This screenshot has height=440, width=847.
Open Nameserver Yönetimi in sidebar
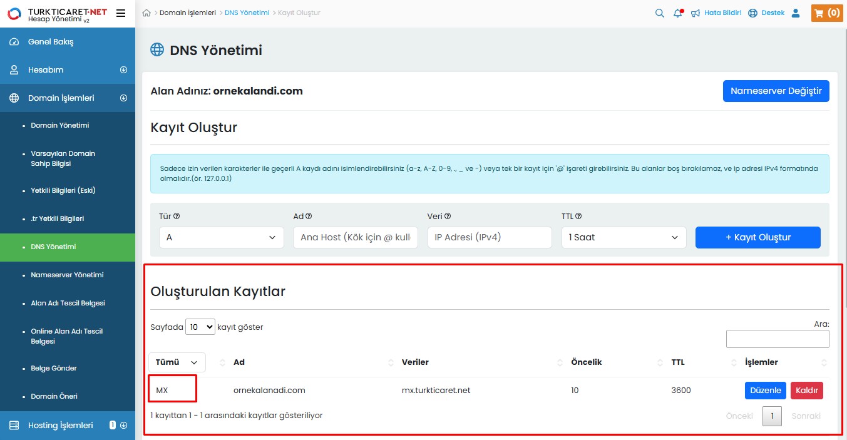pyautogui.click(x=67, y=275)
